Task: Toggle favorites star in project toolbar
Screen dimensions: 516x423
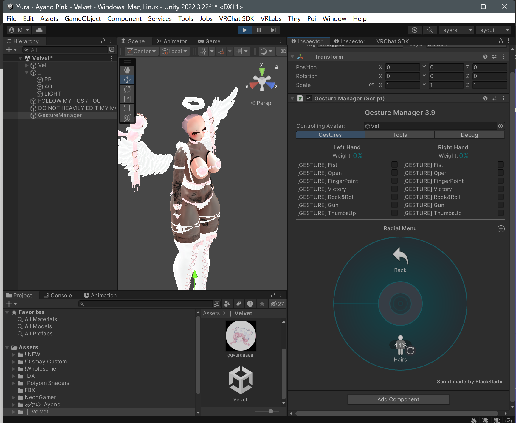Action: click(262, 304)
